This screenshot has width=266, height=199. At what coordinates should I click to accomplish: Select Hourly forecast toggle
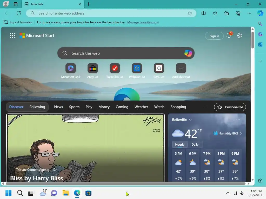point(180,145)
